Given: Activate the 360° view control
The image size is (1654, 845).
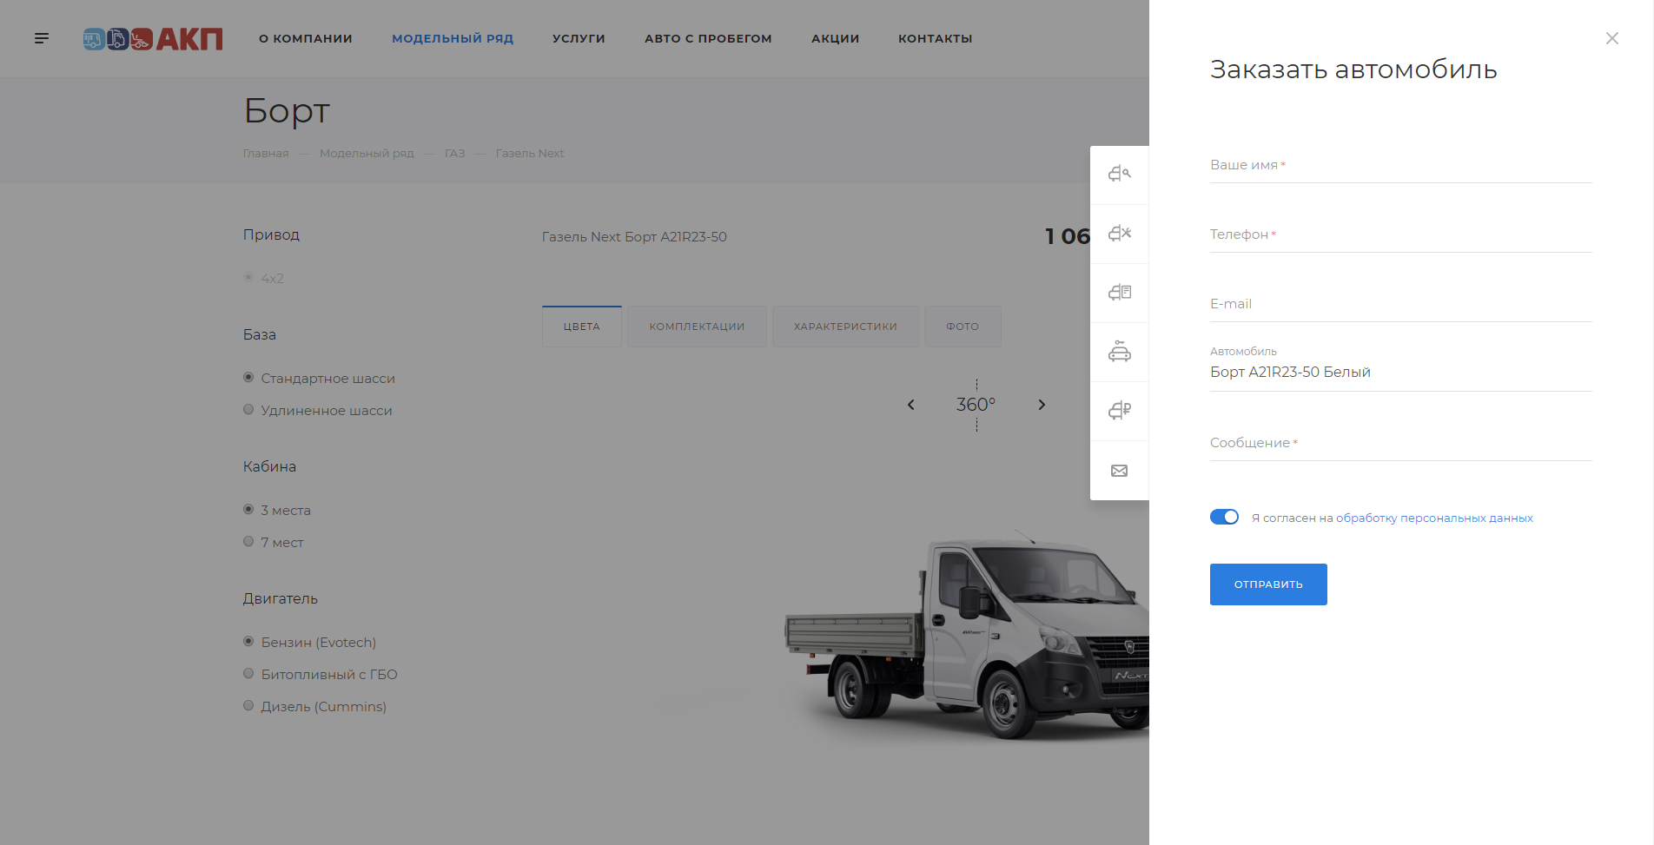Looking at the screenshot, I should [x=976, y=405].
